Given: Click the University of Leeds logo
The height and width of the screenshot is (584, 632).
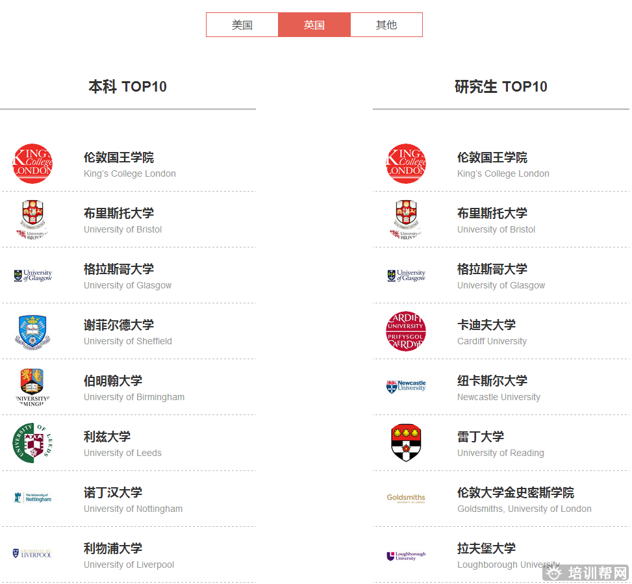Looking at the screenshot, I should tap(32, 443).
